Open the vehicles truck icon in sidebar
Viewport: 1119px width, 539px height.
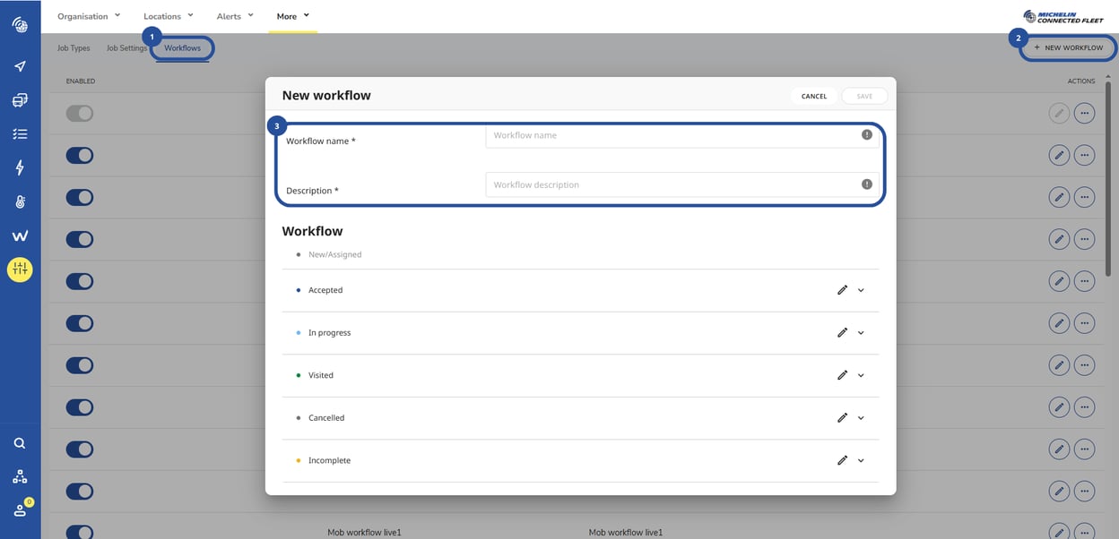(x=20, y=100)
